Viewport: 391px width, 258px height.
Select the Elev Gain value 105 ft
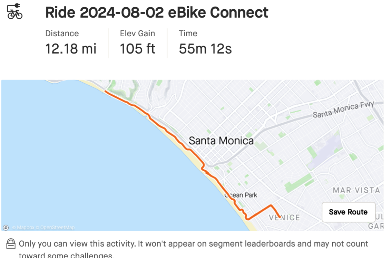(x=137, y=49)
